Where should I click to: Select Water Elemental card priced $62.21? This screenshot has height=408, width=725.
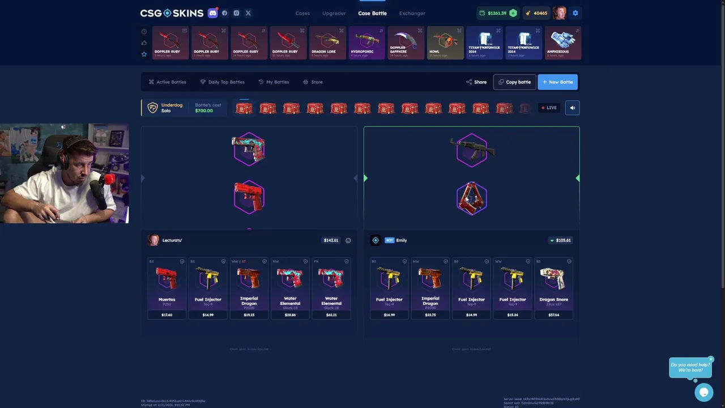click(331, 288)
